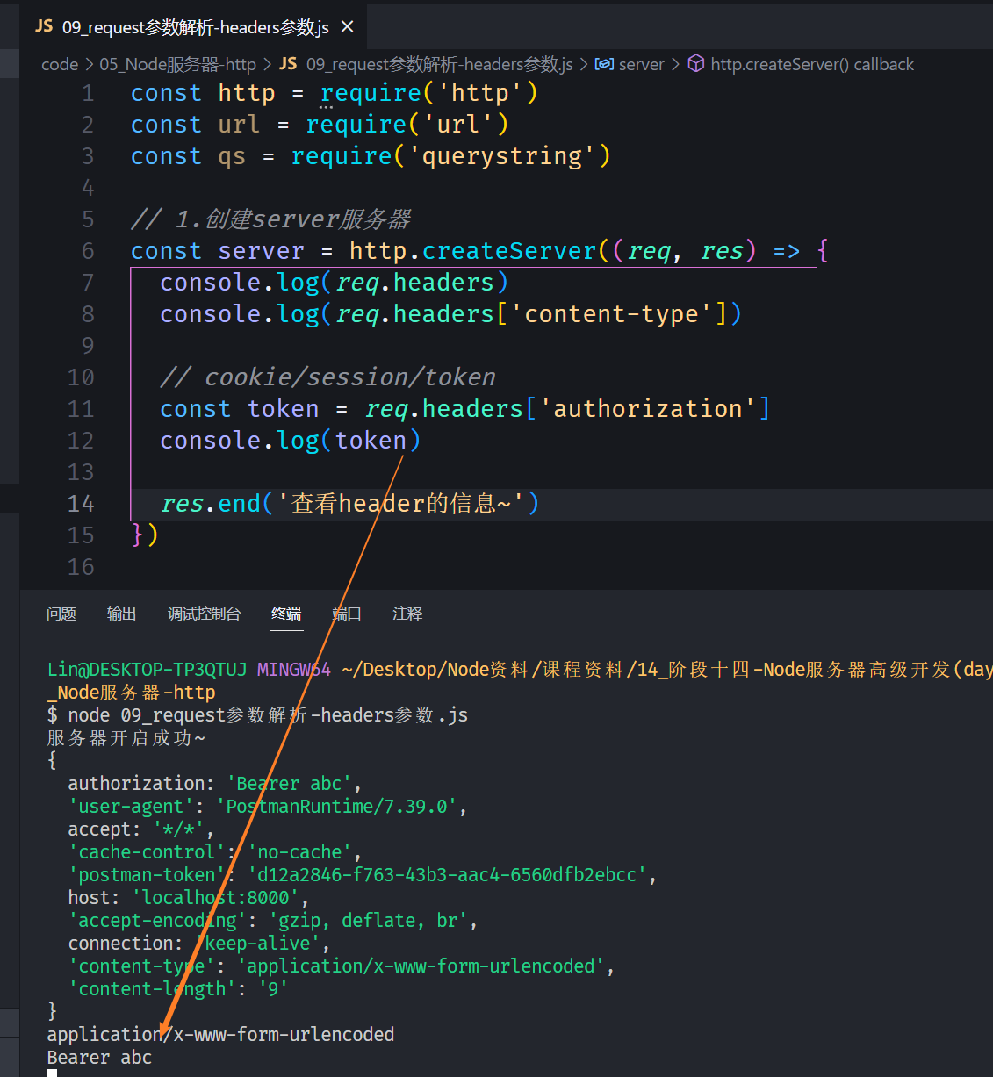The image size is (993, 1077).
Task: Switch to the 问题 (Problems) panel tab
Action: click(x=61, y=614)
